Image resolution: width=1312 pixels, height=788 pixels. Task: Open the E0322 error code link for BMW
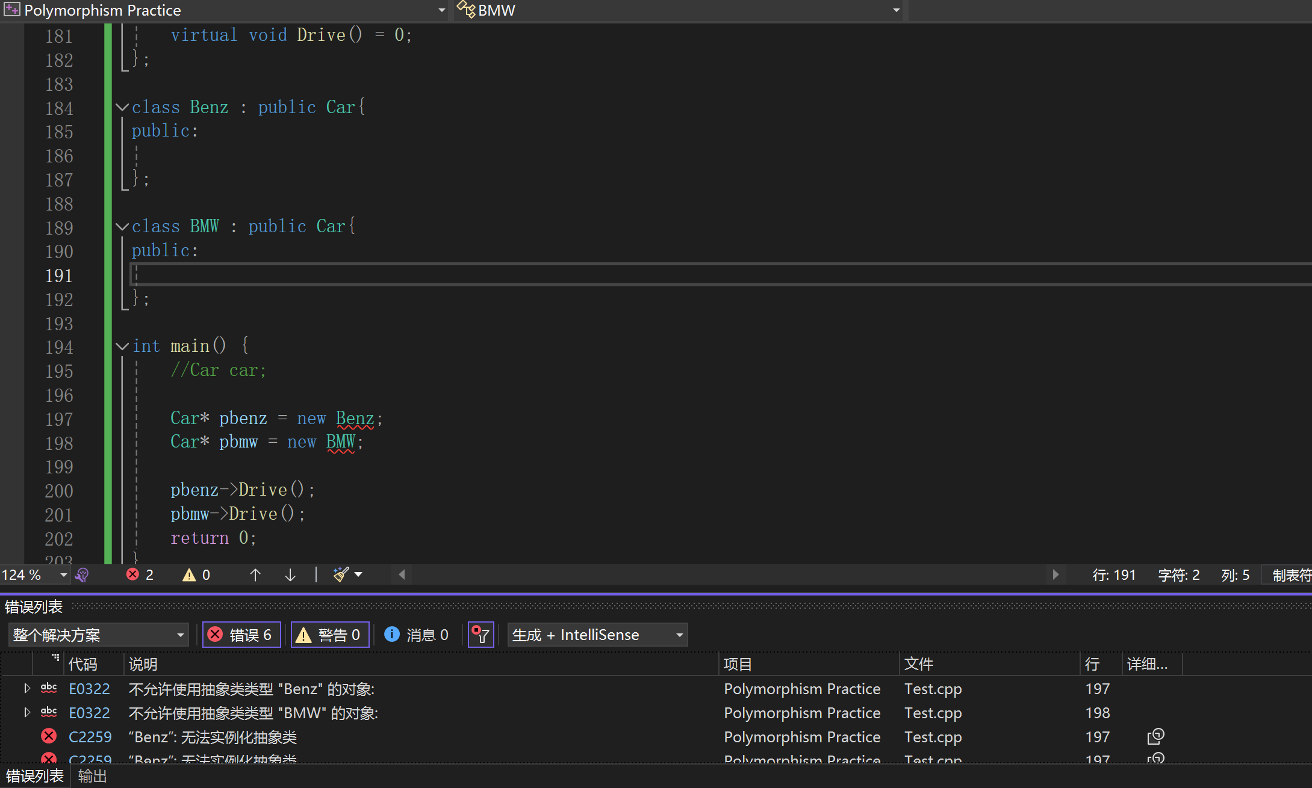tap(89, 713)
